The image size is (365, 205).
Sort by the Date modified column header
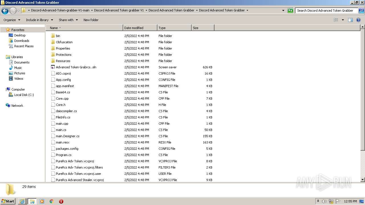click(x=140, y=28)
